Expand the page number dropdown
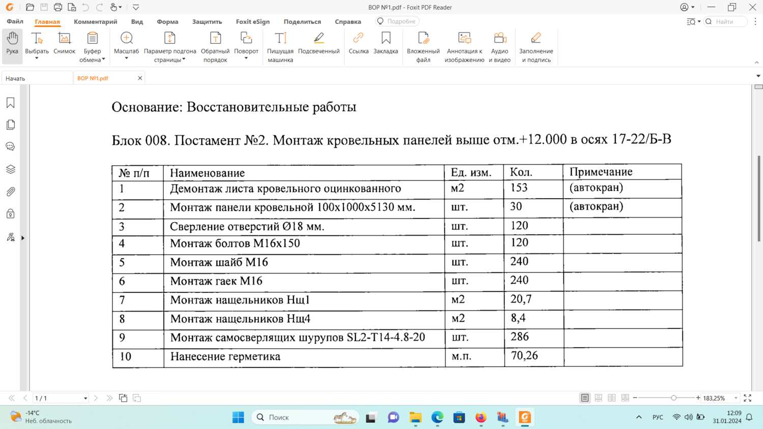 tap(85, 399)
